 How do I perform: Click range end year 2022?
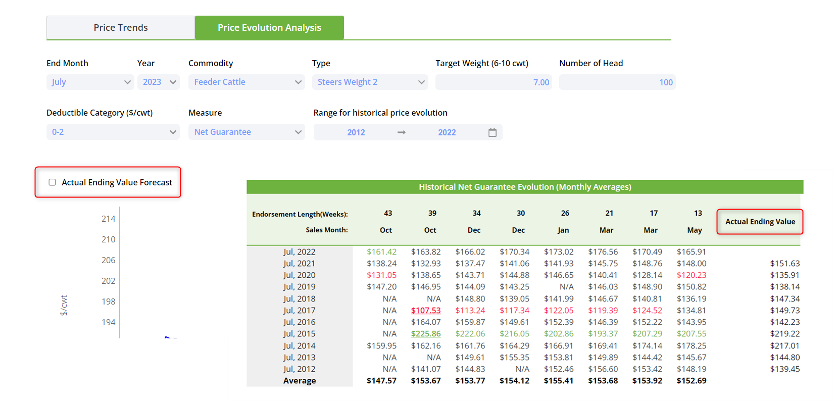447,132
